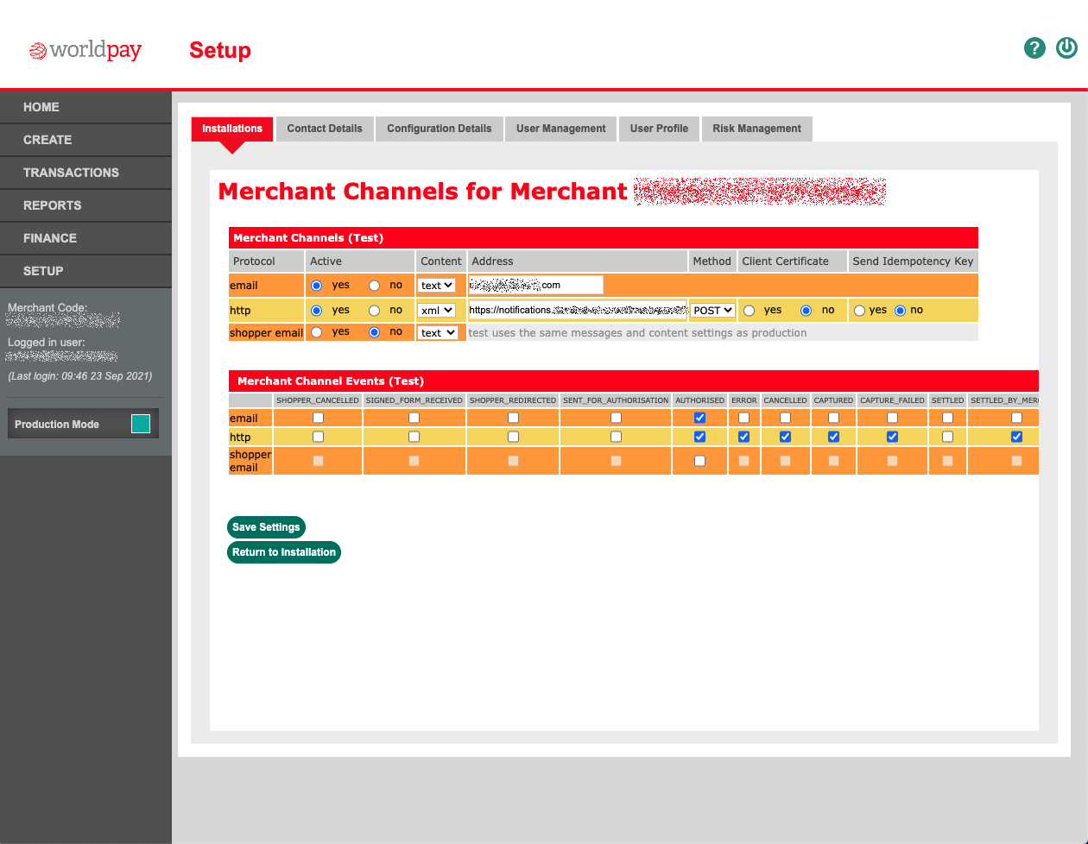Screen dimensions: 1088x844
Task: Open the POST Method dropdown
Action: point(712,310)
